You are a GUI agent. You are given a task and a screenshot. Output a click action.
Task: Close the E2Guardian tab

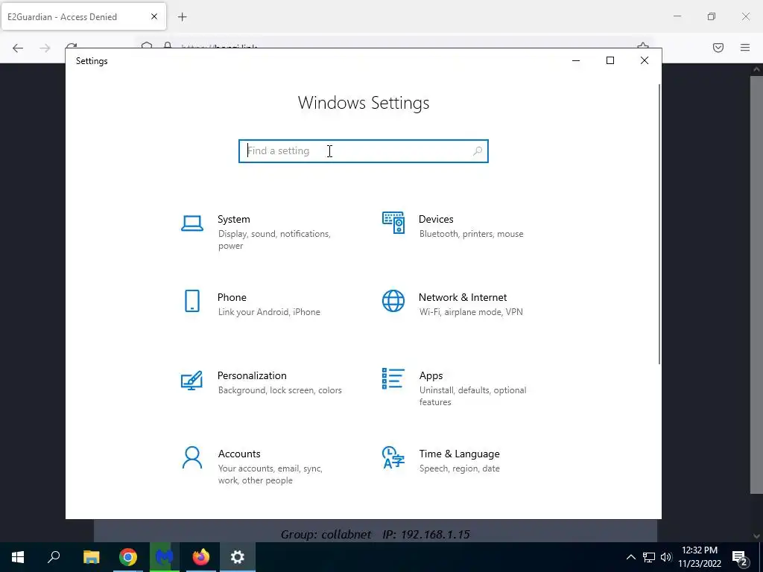click(153, 16)
